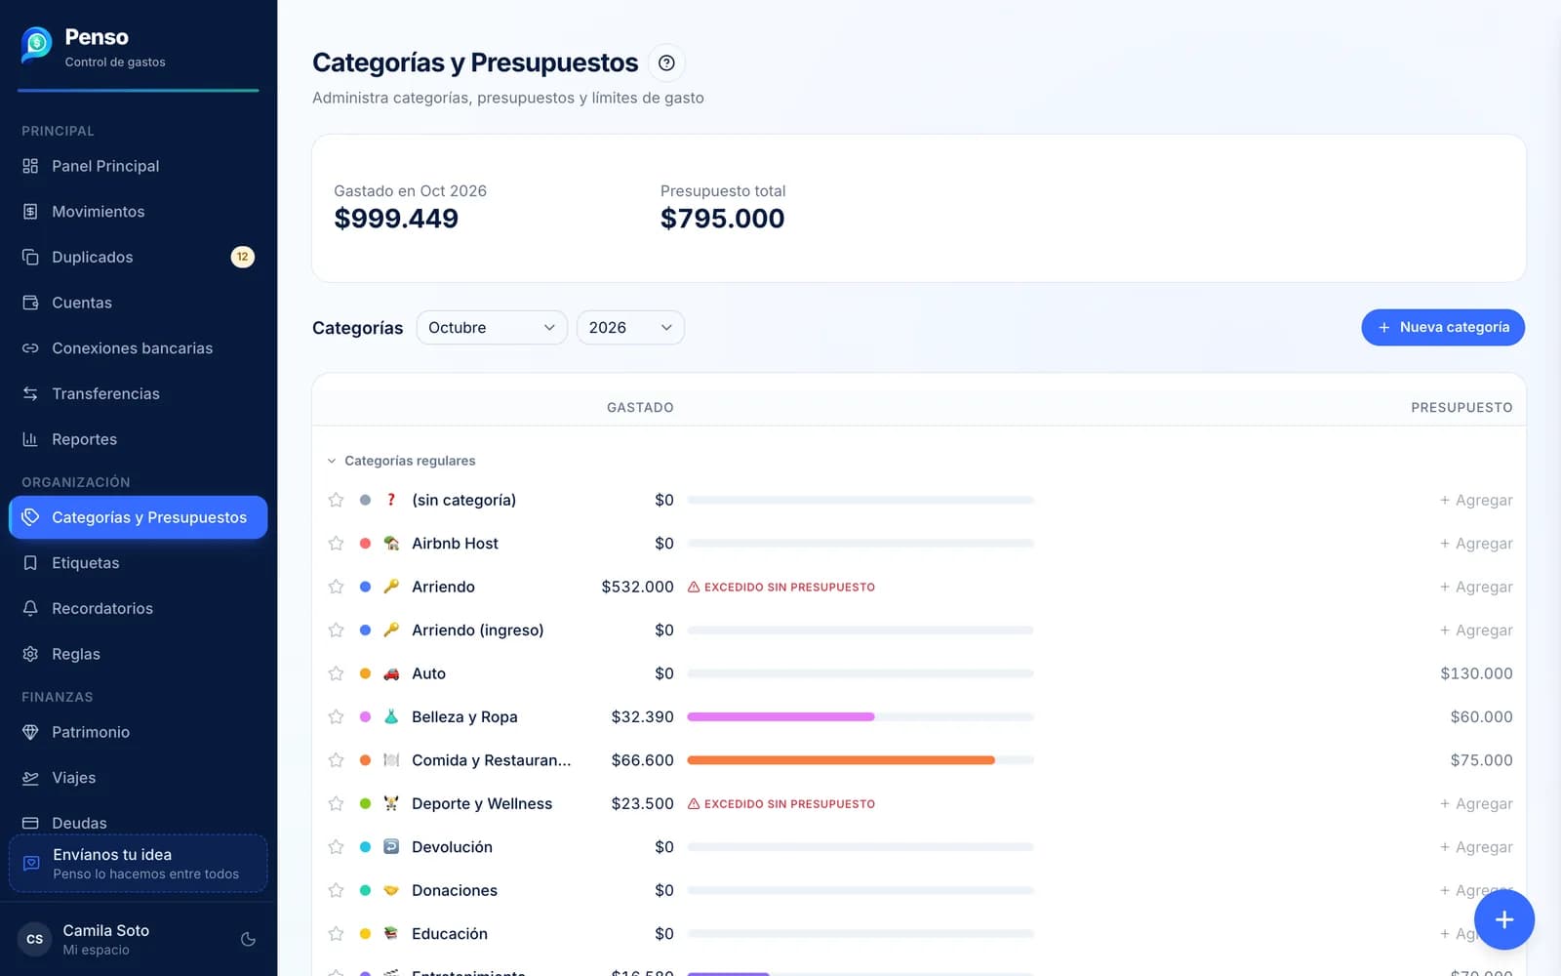The width and height of the screenshot is (1561, 976).
Task: Click the Recordatorios bell icon
Action: pyautogui.click(x=30, y=608)
